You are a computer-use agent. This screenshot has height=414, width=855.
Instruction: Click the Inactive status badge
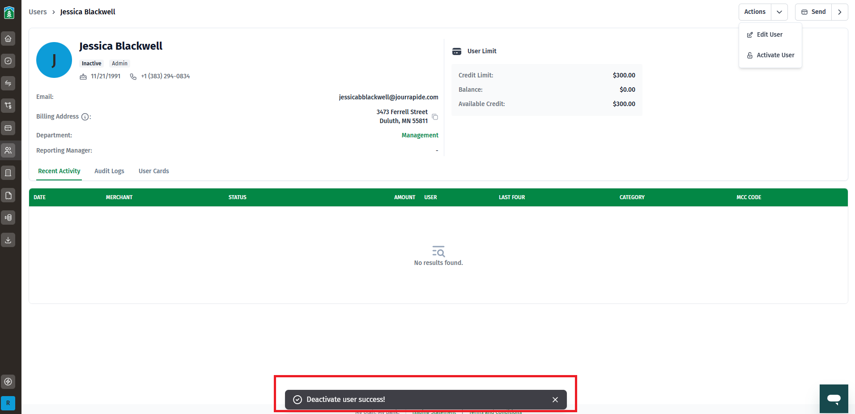[91, 64]
